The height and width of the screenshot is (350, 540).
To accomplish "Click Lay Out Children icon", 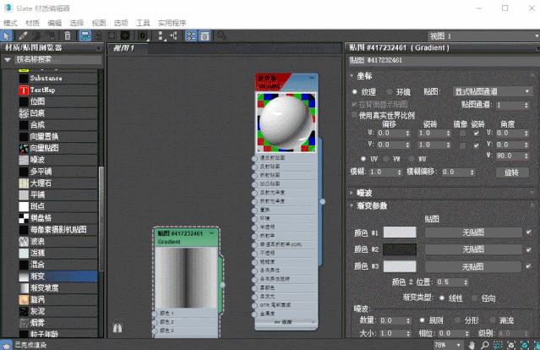I will pyautogui.click(x=174, y=36).
